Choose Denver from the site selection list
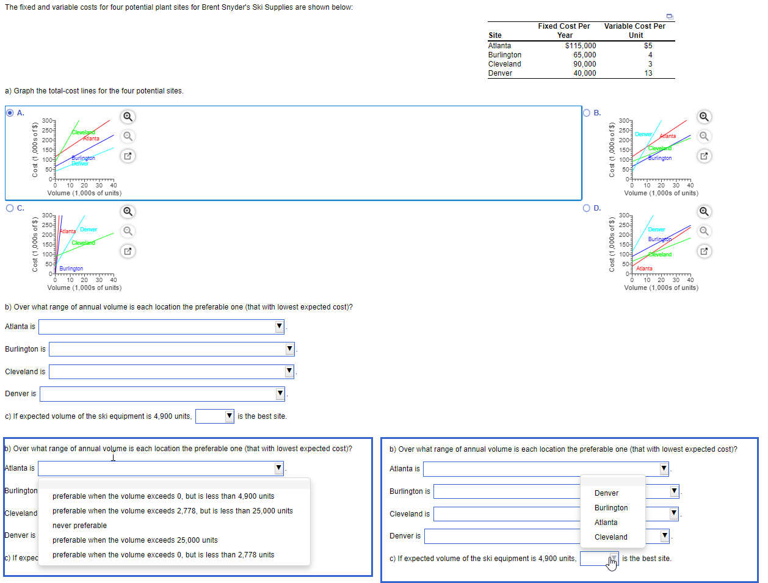This screenshot has width=768, height=583. click(x=606, y=493)
